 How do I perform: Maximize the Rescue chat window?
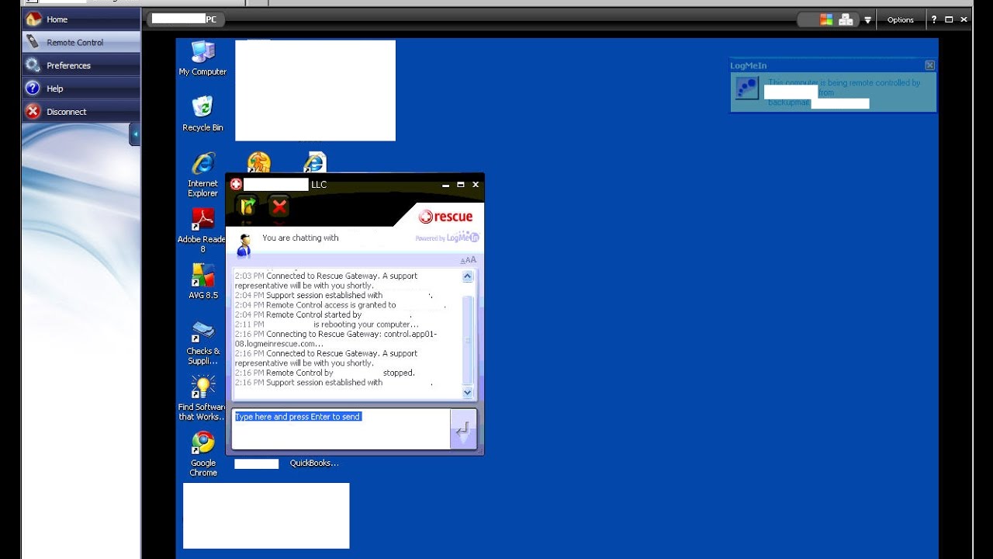click(x=460, y=185)
